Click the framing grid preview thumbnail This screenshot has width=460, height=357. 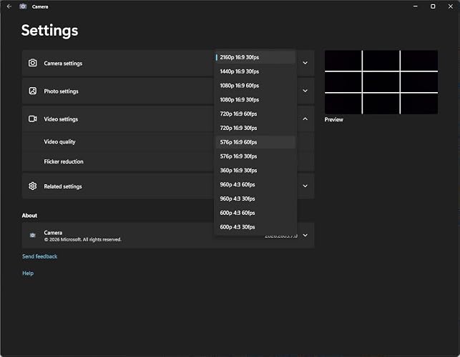click(x=381, y=82)
